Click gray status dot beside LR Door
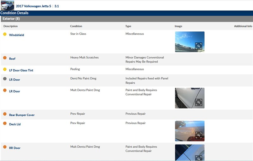Screen dimensions: 253x161 pos(5,79)
